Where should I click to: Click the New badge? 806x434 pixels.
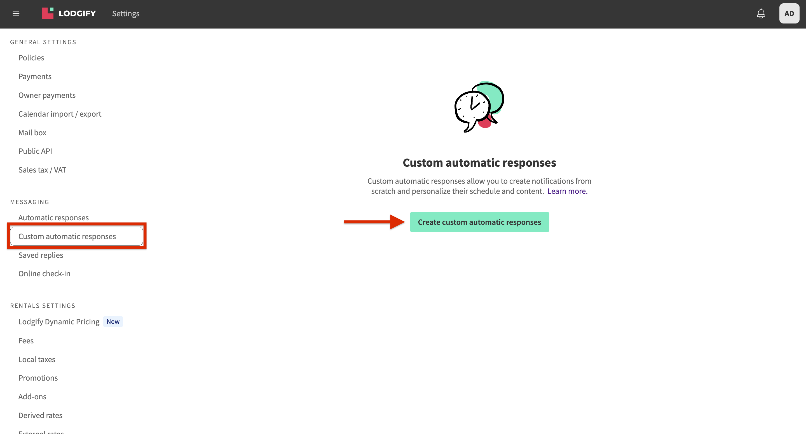click(113, 321)
